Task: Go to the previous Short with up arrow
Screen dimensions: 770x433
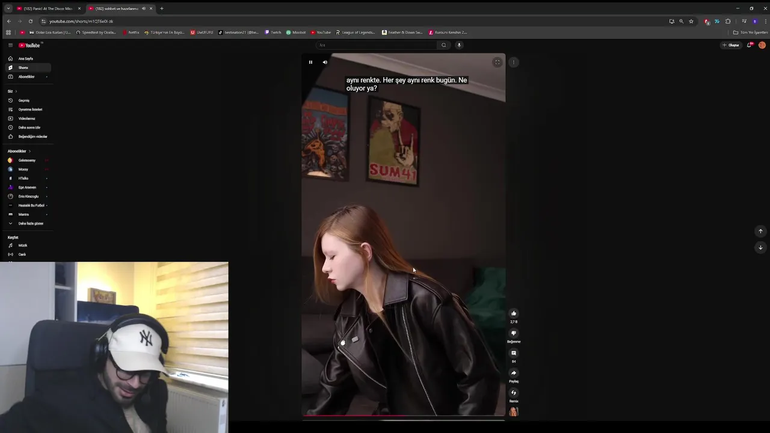Action: click(x=760, y=231)
